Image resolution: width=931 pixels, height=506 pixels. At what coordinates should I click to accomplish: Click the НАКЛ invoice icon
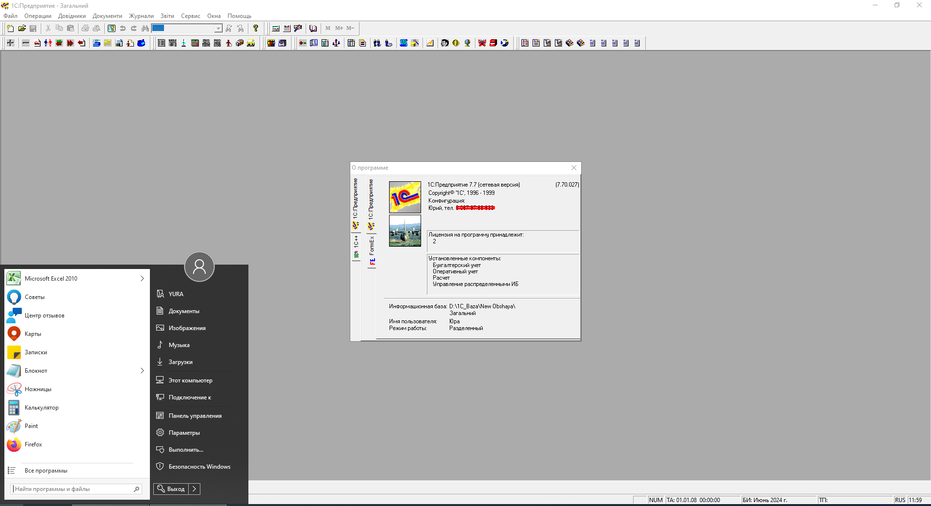click(173, 43)
